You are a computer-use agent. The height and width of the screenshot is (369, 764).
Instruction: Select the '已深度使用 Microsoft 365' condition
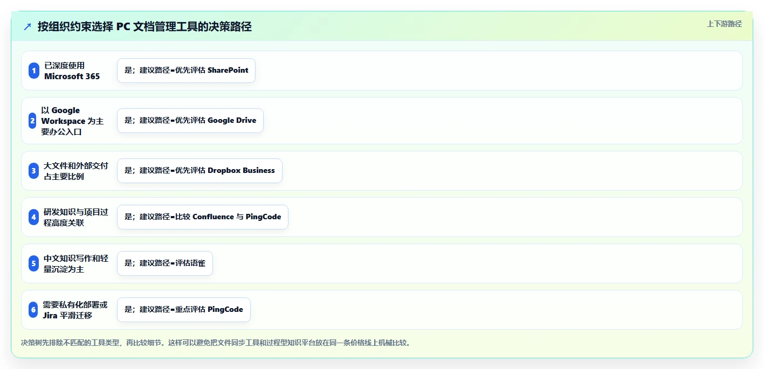coord(72,71)
